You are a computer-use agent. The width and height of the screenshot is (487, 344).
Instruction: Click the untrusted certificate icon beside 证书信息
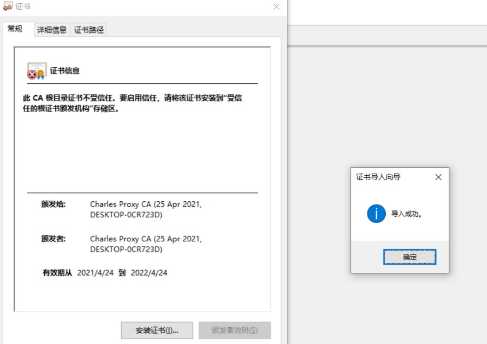[x=37, y=71]
